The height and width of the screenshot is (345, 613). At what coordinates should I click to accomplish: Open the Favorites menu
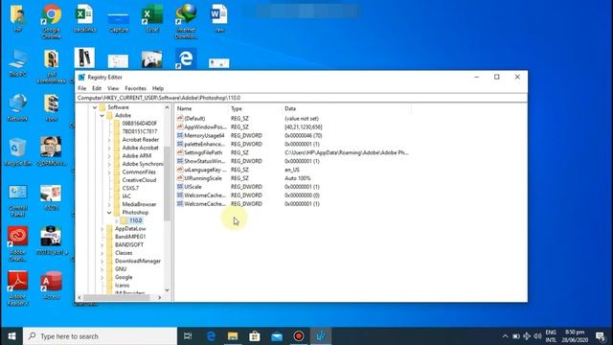click(x=135, y=88)
